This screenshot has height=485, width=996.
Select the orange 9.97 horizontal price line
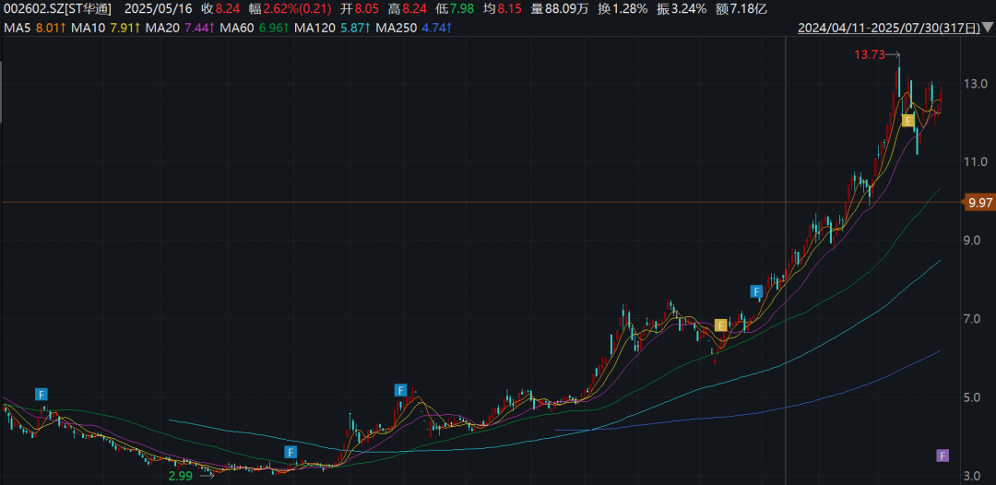tap(482, 203)
